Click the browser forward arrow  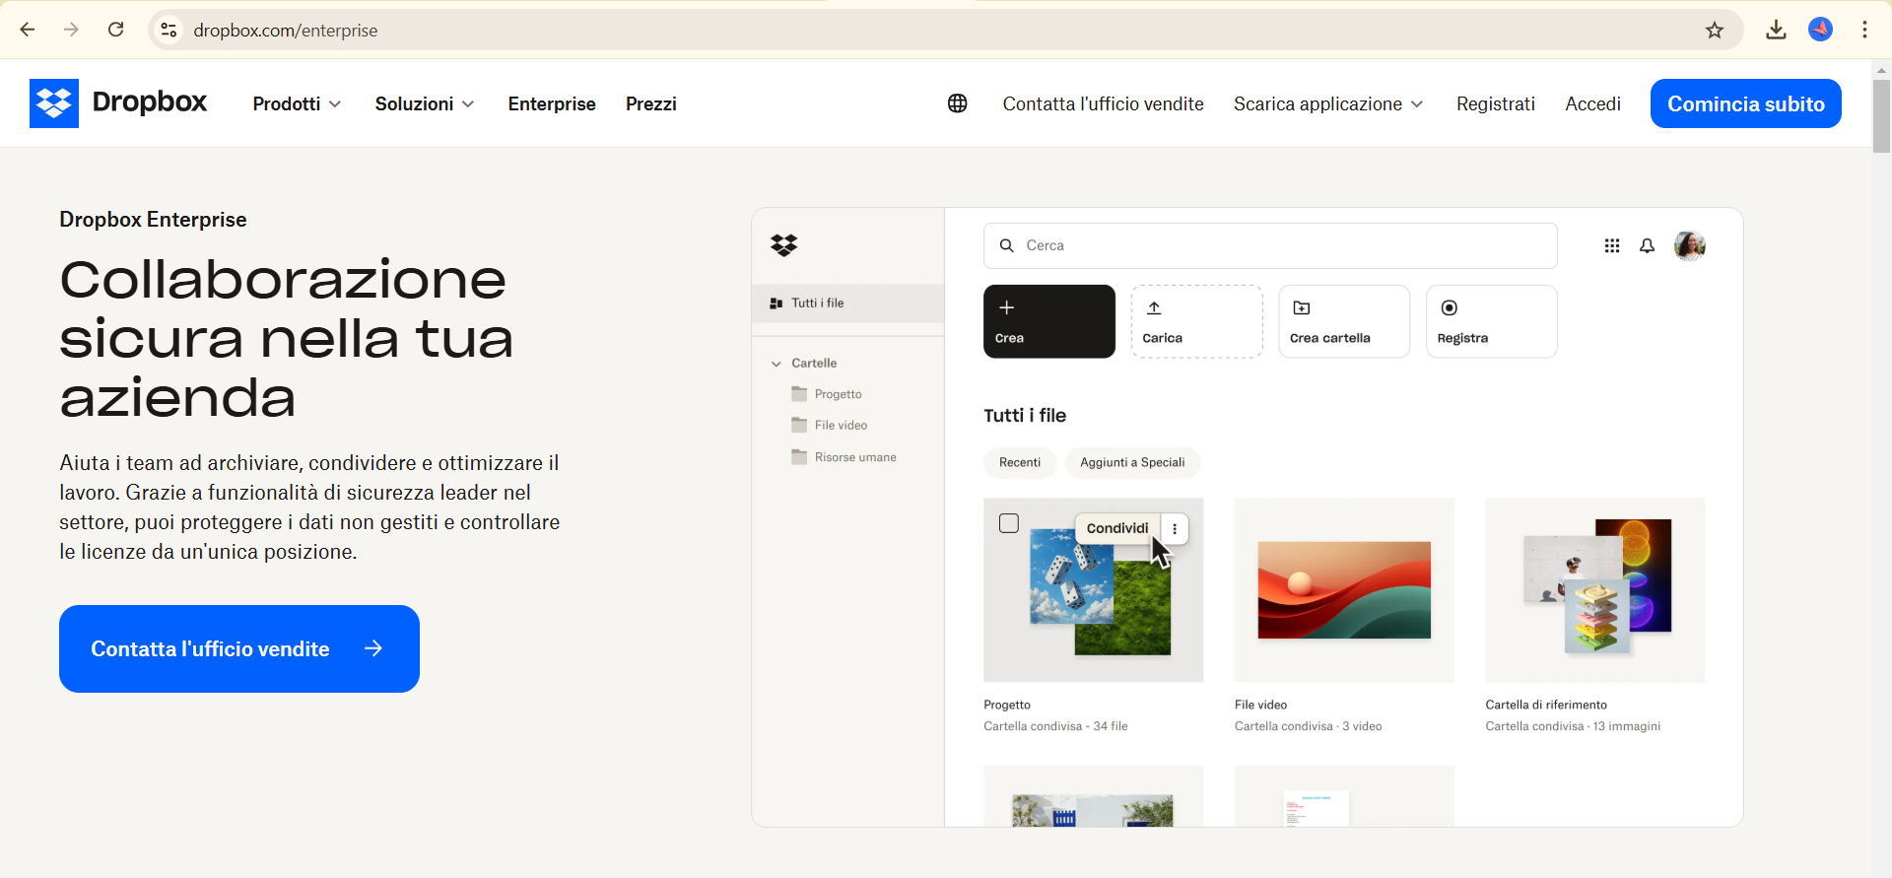(71, 30)
